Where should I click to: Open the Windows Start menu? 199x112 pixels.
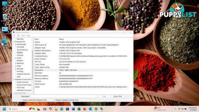coord(4,109)
